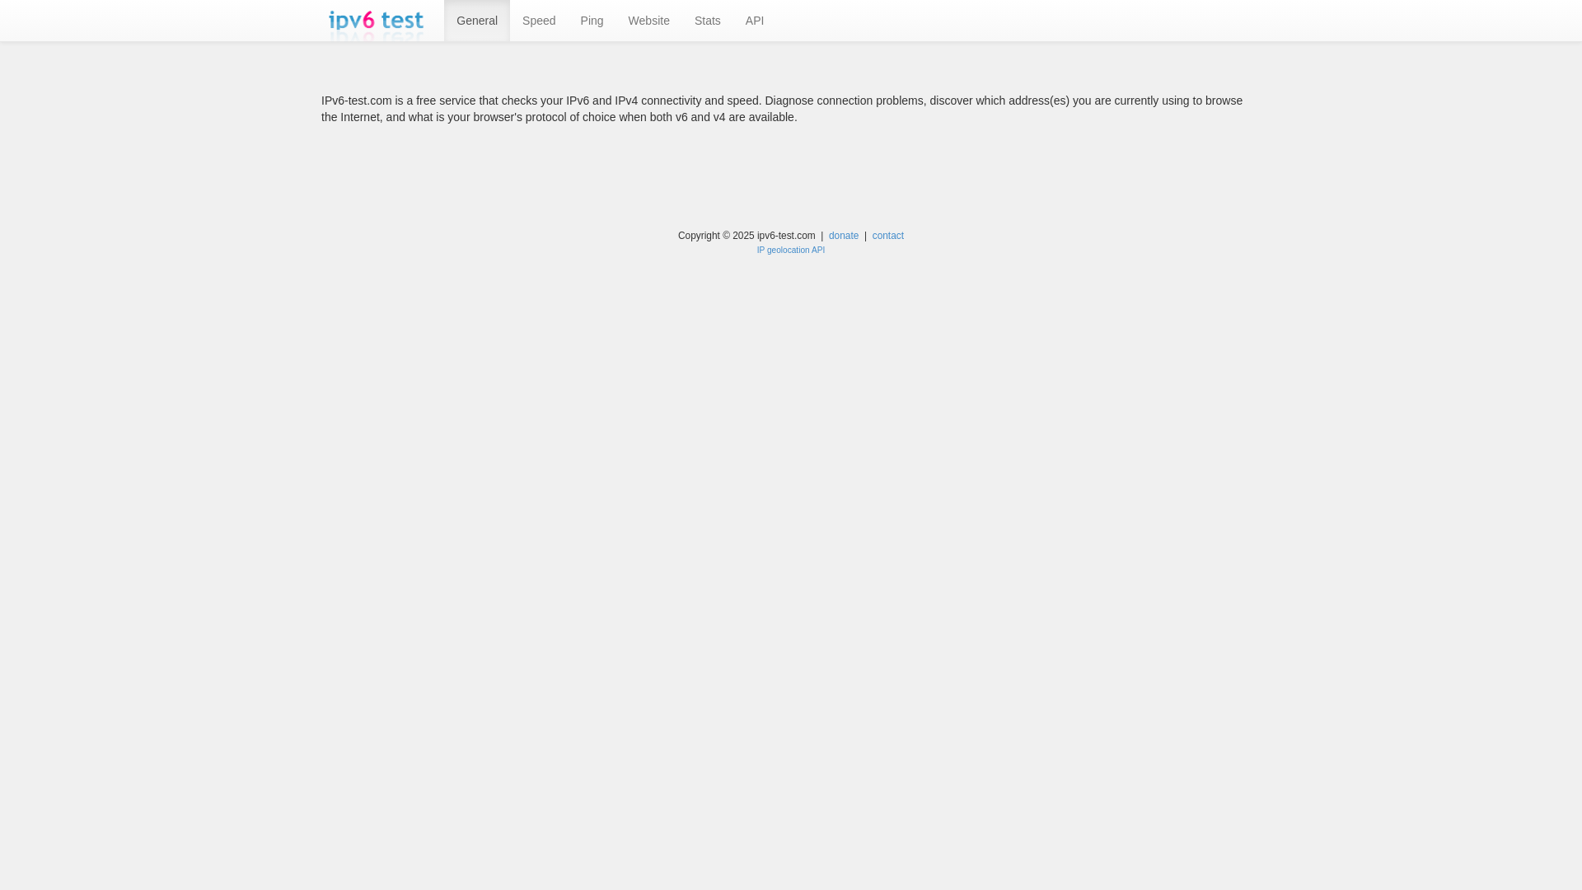Click the copyright 2025 ipv6-test.com text
Screen dimensions: 1582x890
747,236
